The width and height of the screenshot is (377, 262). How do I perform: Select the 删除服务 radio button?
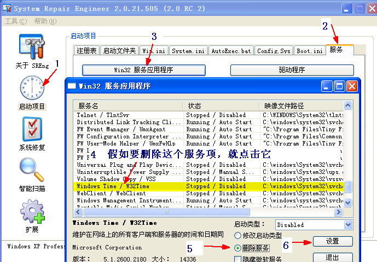pyautogui.click(x=252, y=248)
